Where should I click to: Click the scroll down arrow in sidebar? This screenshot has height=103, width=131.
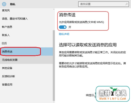coord(54,102)
